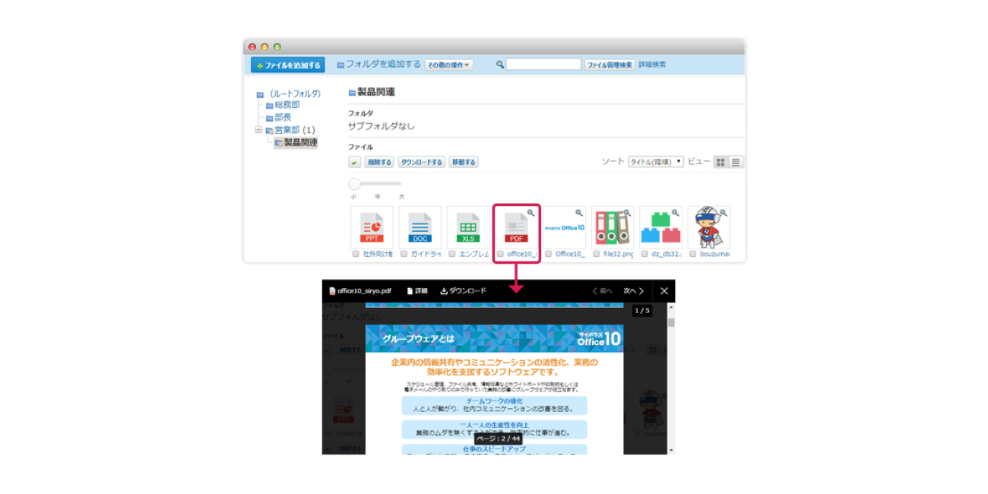Click the ファイルを追加する button
Image resolution: width=988 pixels, height=494 pixels.
[x=288, y=65]
